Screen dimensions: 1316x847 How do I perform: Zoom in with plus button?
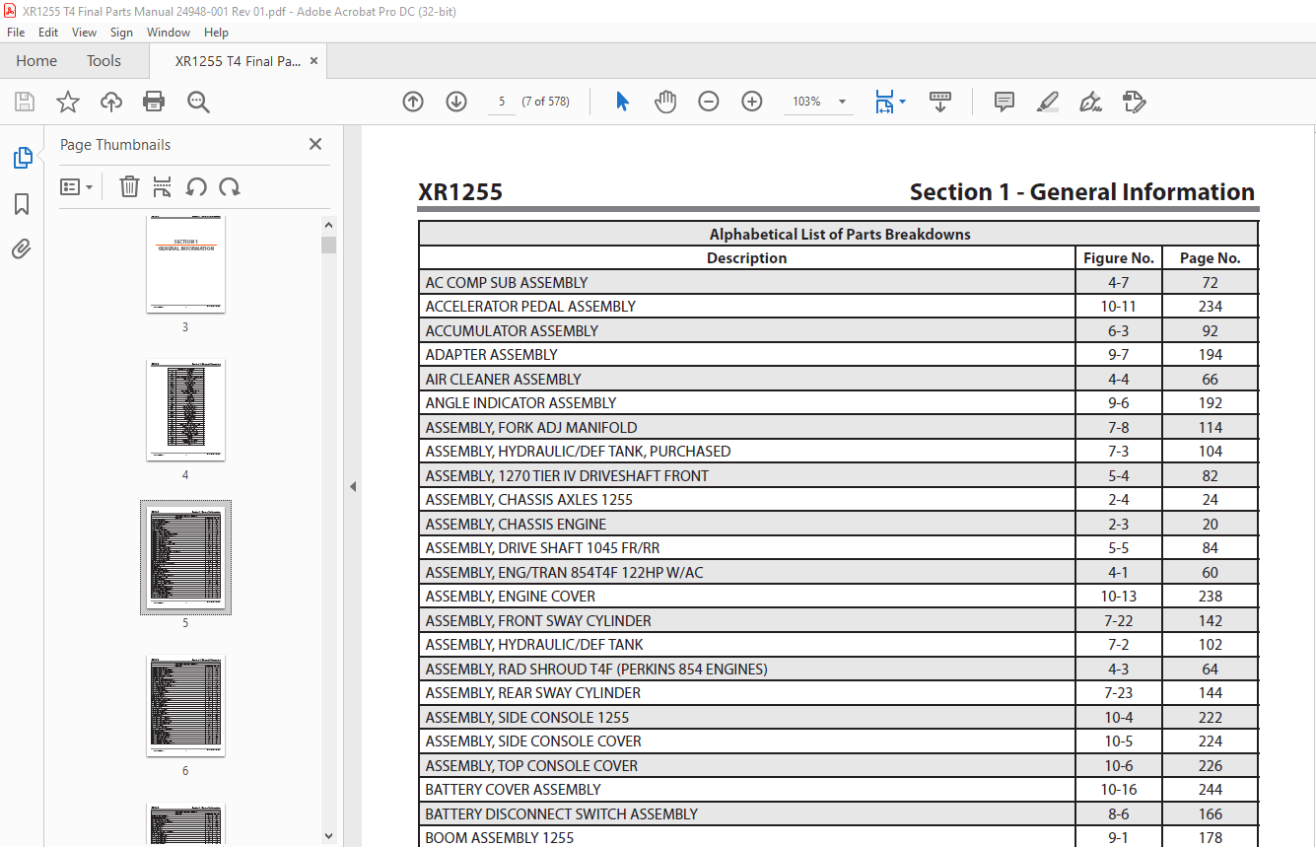752,102
